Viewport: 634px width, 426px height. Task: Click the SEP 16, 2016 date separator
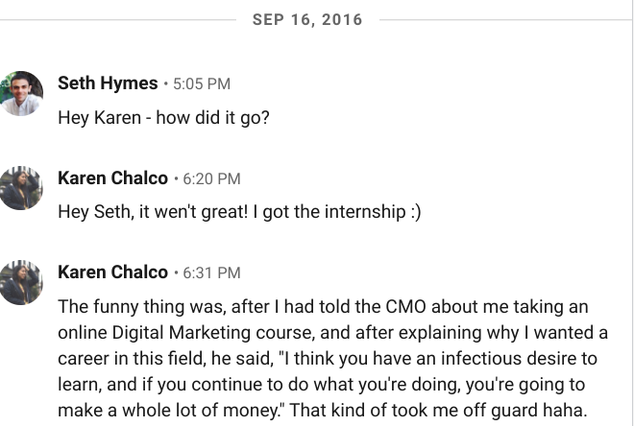307,19
